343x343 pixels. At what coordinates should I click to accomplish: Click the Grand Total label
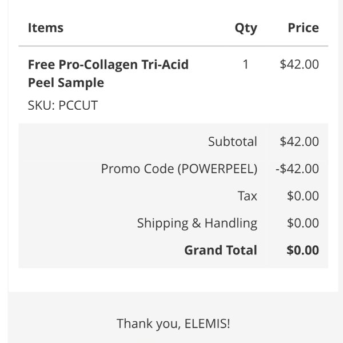(221, 250)
